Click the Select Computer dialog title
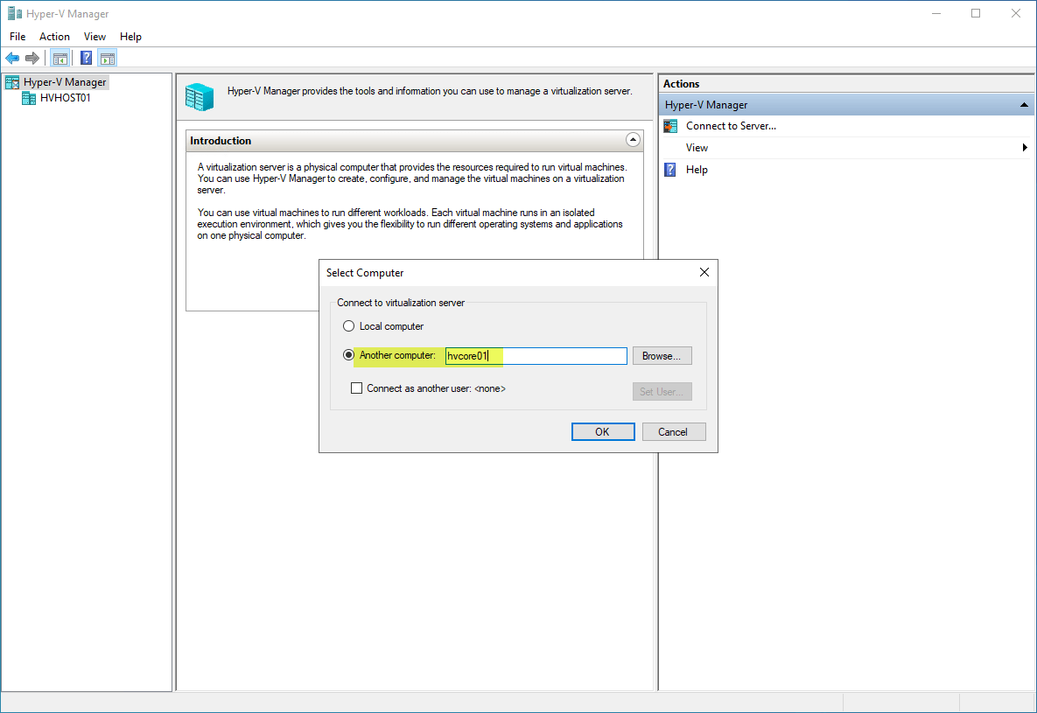The width and height of the screenshot is (1037, 713). click(364, 272)
